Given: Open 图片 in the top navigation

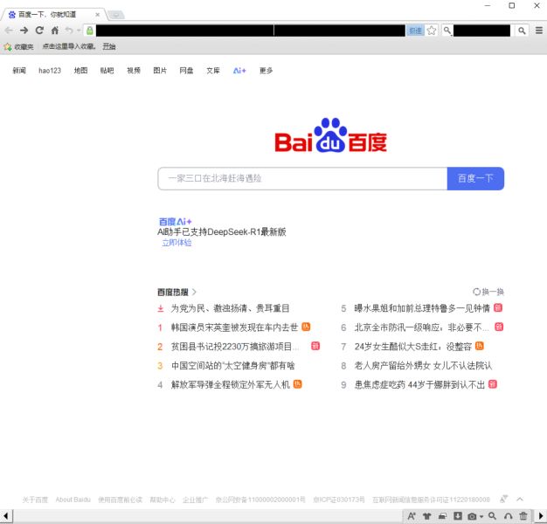Looking at the screenshot, I should 160,71.
